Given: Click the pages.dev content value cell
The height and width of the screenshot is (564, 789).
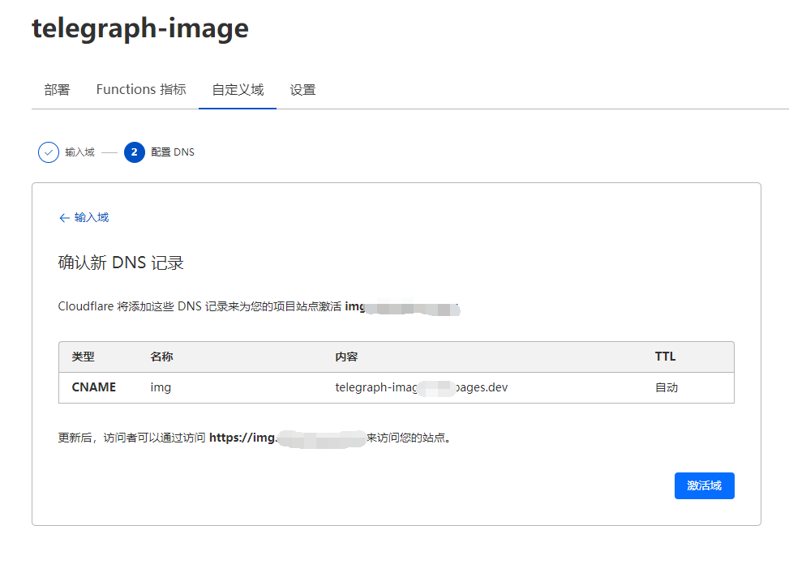Looking at the screenshot, I should (421, 387).
